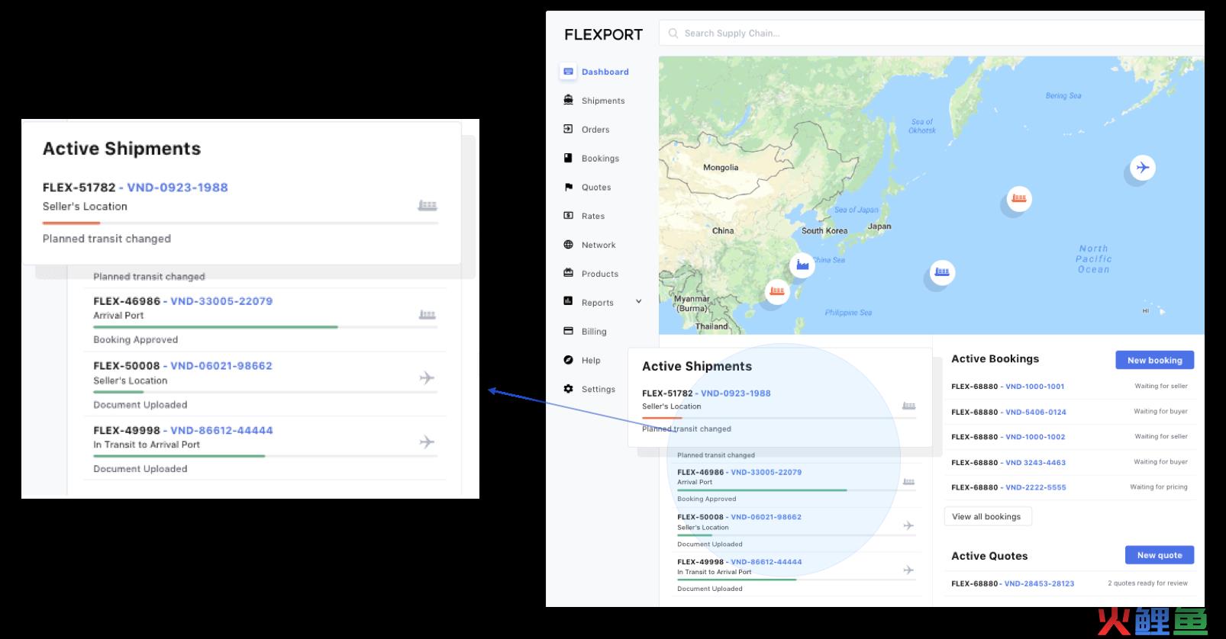Viewport: 1226px width, 639px height.
Task: Open link VND-5406-0124 in Active Bookings
Action: coord(1035,412)
